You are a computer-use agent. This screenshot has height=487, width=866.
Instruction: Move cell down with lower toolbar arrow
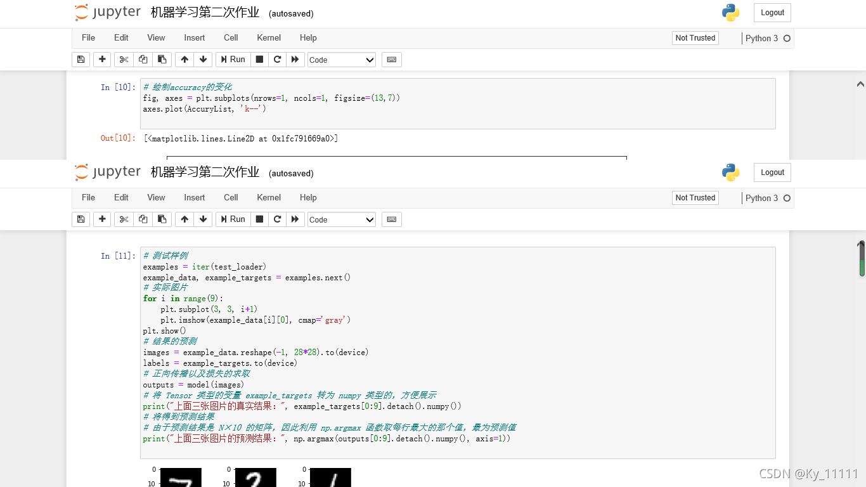(x=203, y=219)
